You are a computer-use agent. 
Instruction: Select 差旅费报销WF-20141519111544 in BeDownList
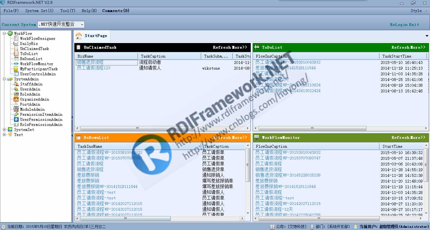point(107,187)
